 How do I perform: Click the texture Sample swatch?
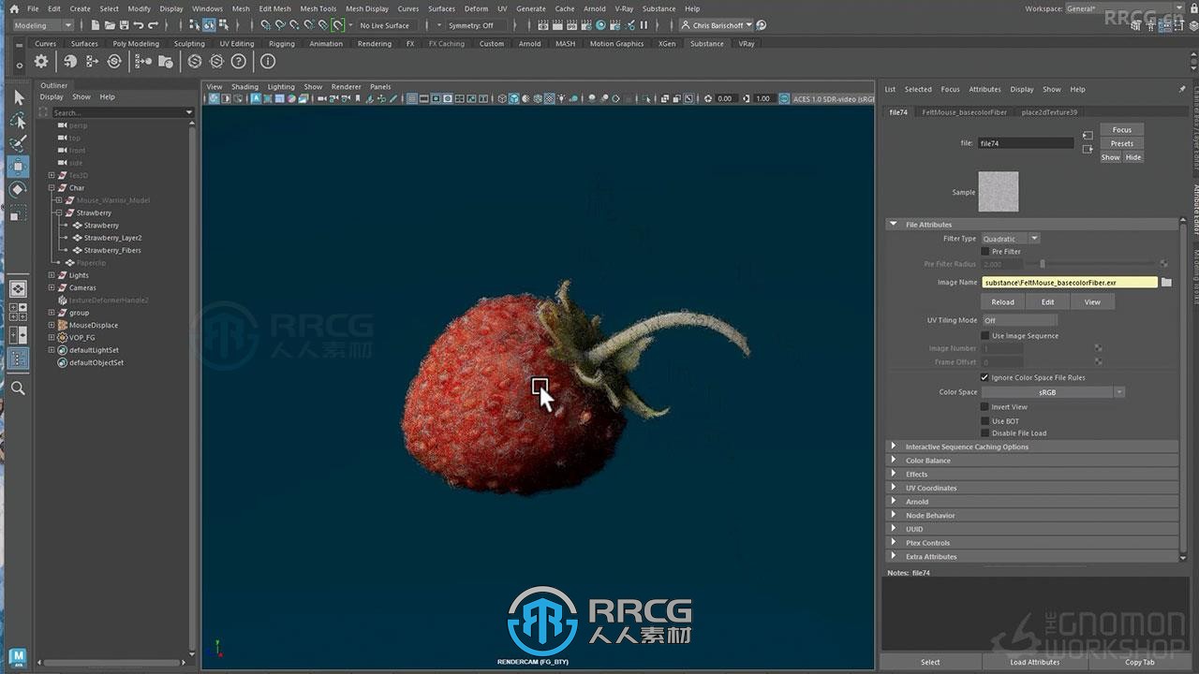tap(999, 192)
